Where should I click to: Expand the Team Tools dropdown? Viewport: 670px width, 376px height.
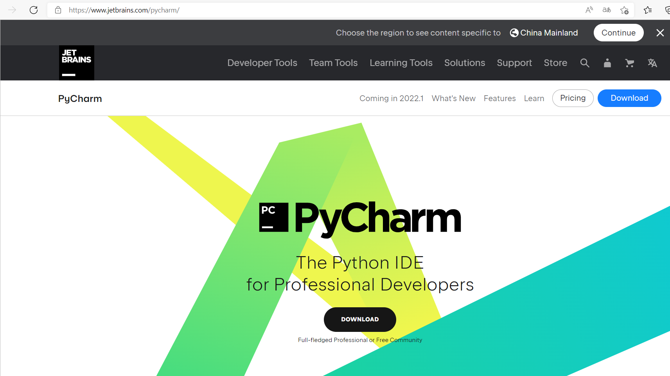point(333,63)
